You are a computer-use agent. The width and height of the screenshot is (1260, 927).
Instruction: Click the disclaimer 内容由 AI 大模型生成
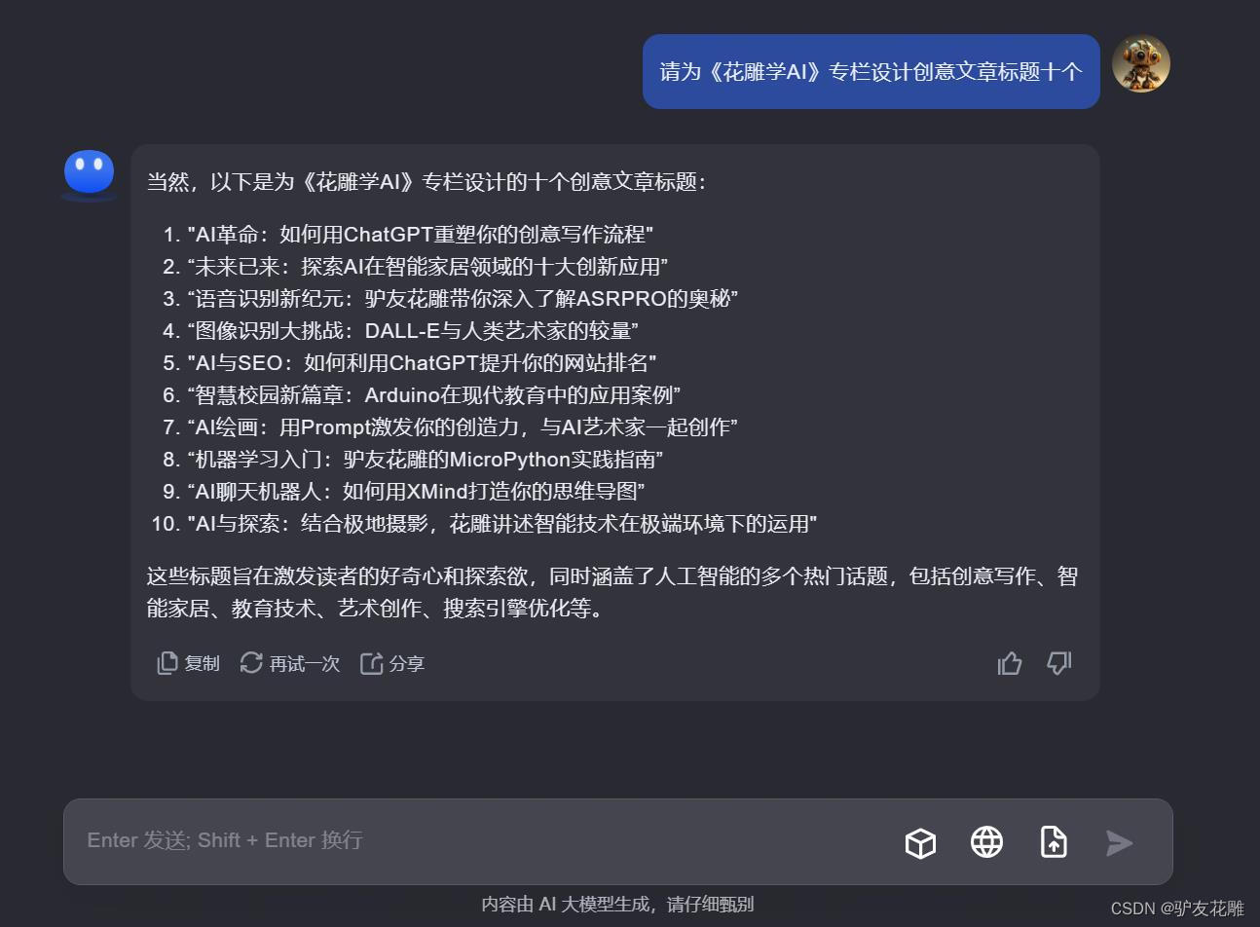[617, 905]
